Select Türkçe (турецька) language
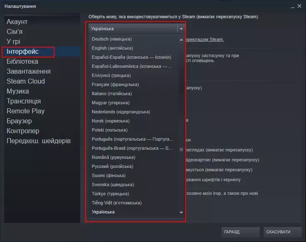The height and width of the screenshot is (242, 306). [x=110, y=194]
